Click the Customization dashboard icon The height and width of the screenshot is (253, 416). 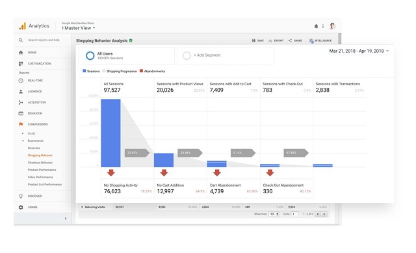(21, 64)
